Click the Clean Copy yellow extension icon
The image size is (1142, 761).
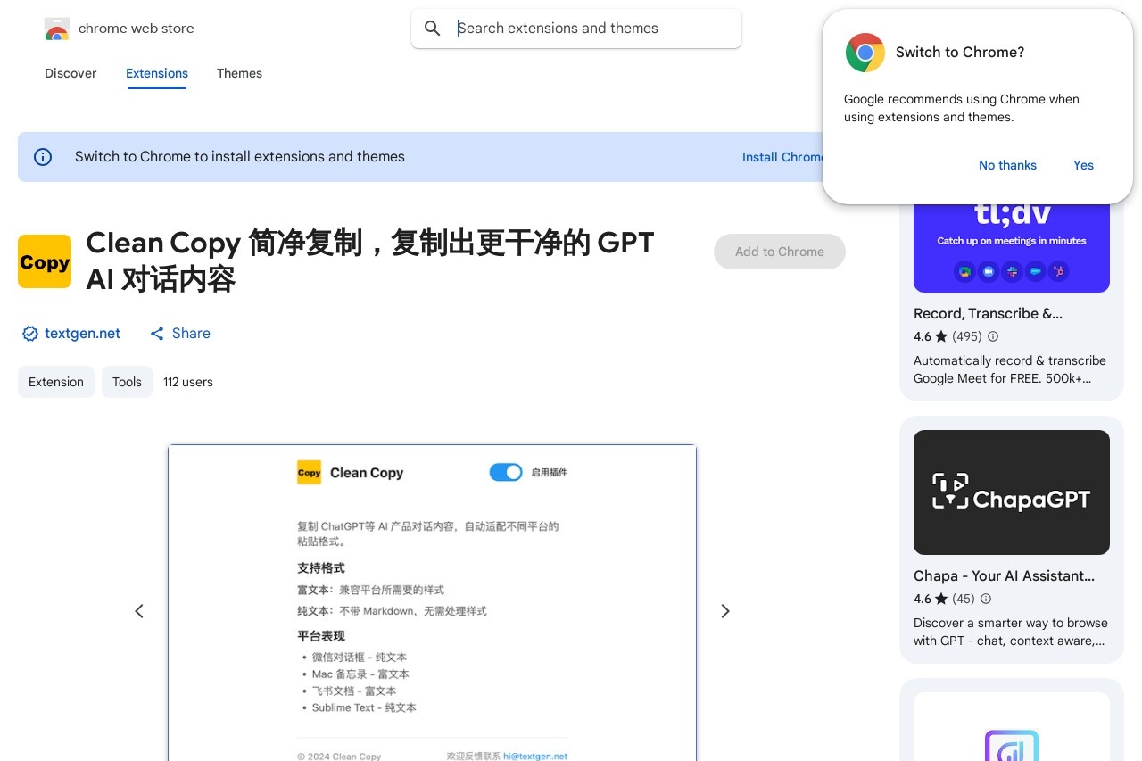[x=45, y=261]
